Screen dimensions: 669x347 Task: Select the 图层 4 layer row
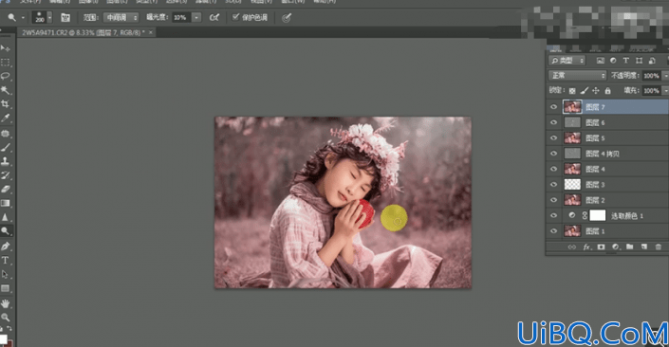(x=608, y=169)
